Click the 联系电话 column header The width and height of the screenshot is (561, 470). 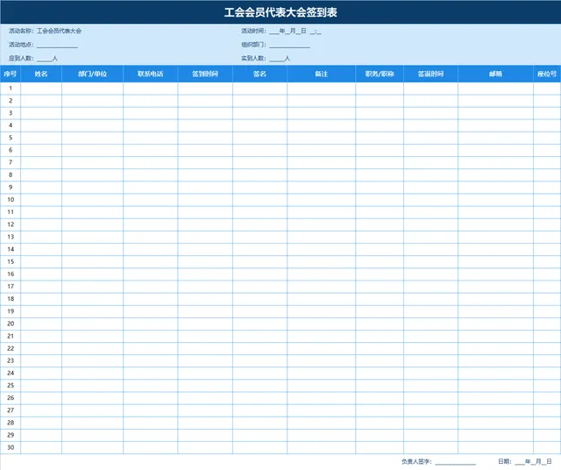pyautogui.click(x=150, y=75)
